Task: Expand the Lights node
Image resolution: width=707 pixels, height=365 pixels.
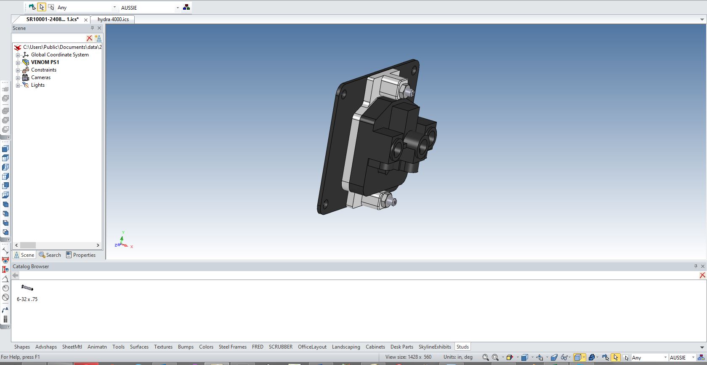Action: tap(18, 85)
